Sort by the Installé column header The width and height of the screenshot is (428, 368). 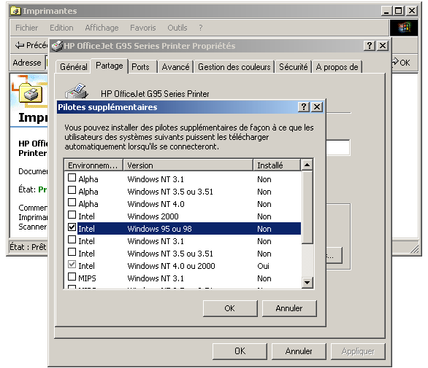[x=277, y=165]
